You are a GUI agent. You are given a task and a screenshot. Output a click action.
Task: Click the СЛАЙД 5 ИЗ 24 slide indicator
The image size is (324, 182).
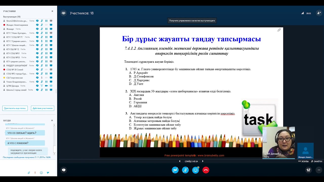pyautogui.click(x=191, y=161)
